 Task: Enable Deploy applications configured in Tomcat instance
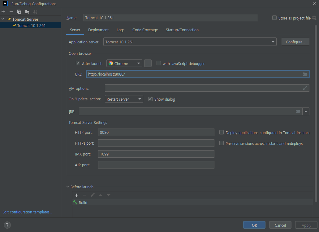pyautogui.click(x=221, y=132)
